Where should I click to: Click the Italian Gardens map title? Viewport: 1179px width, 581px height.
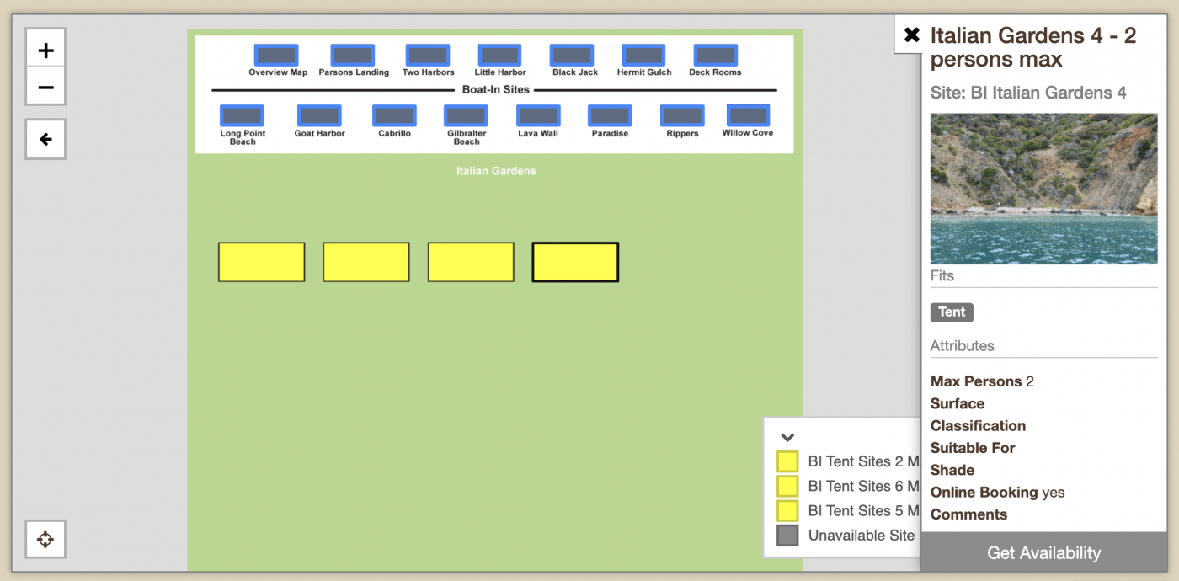pyautogui.click(x=496, y=171)
